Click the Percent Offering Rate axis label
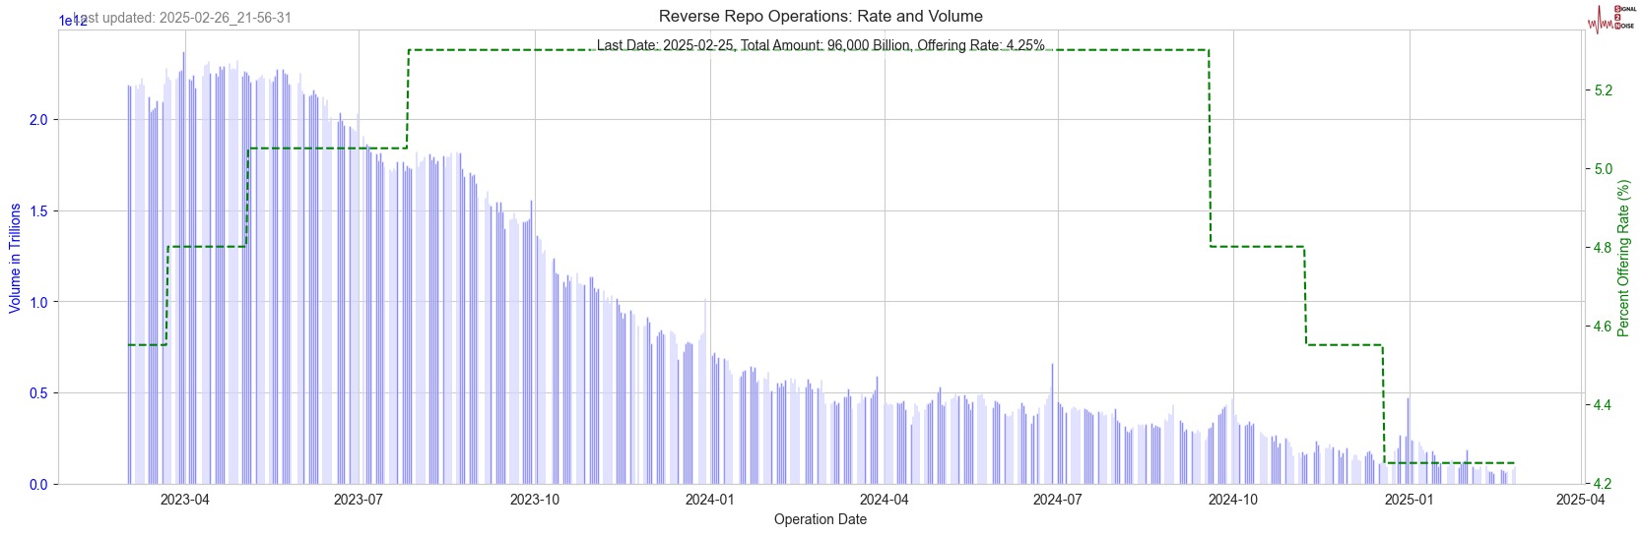This screenshot has width=1642, height=536. click(1623, 259)
